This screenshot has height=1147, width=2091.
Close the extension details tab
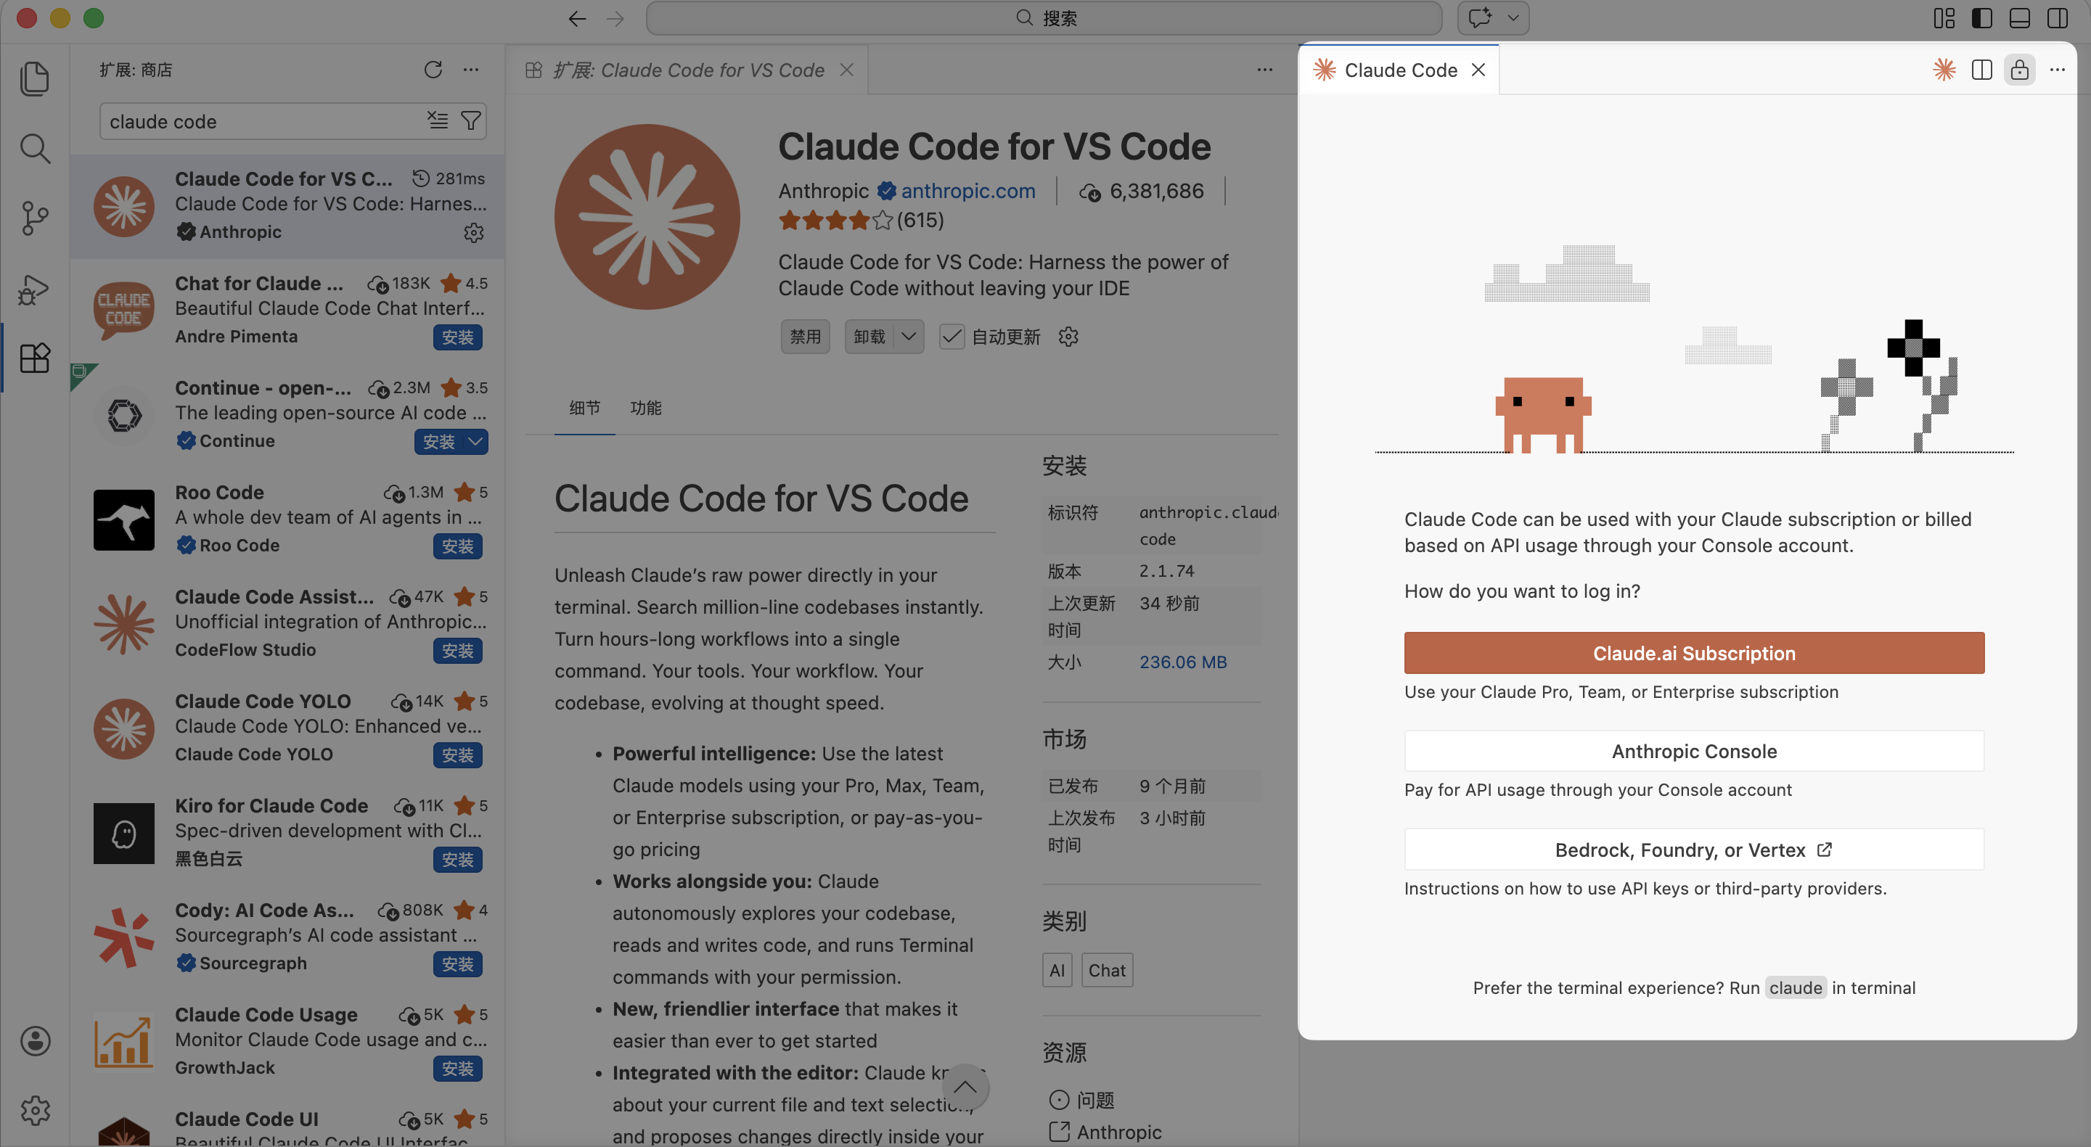click(x=846, y=70)
